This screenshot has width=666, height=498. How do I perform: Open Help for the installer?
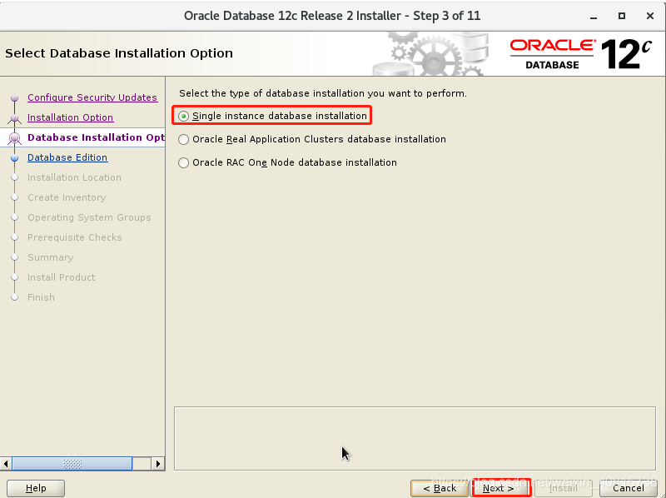[x=36, y=488]
